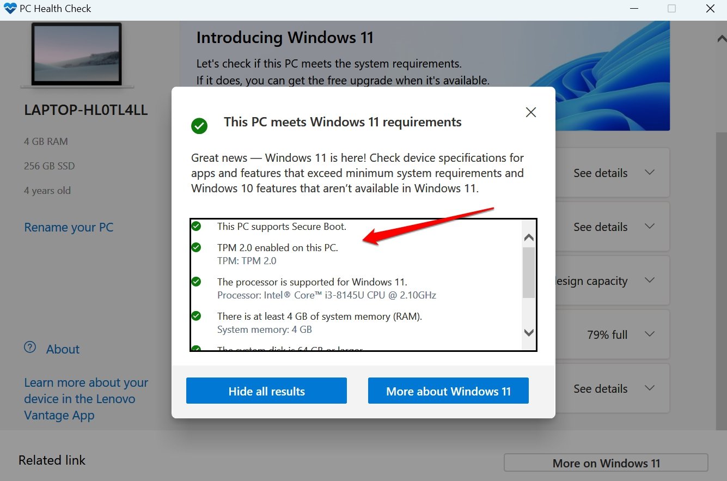
Task: Select 'Processor: Intel Core i3-8145U' detail text
Action: point(327,295)
